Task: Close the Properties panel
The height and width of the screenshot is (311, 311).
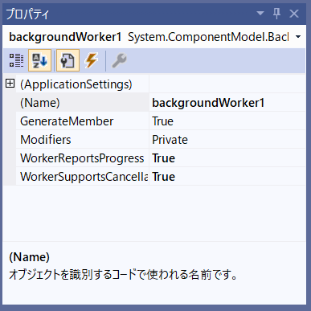Action: [x=294, y=14]
